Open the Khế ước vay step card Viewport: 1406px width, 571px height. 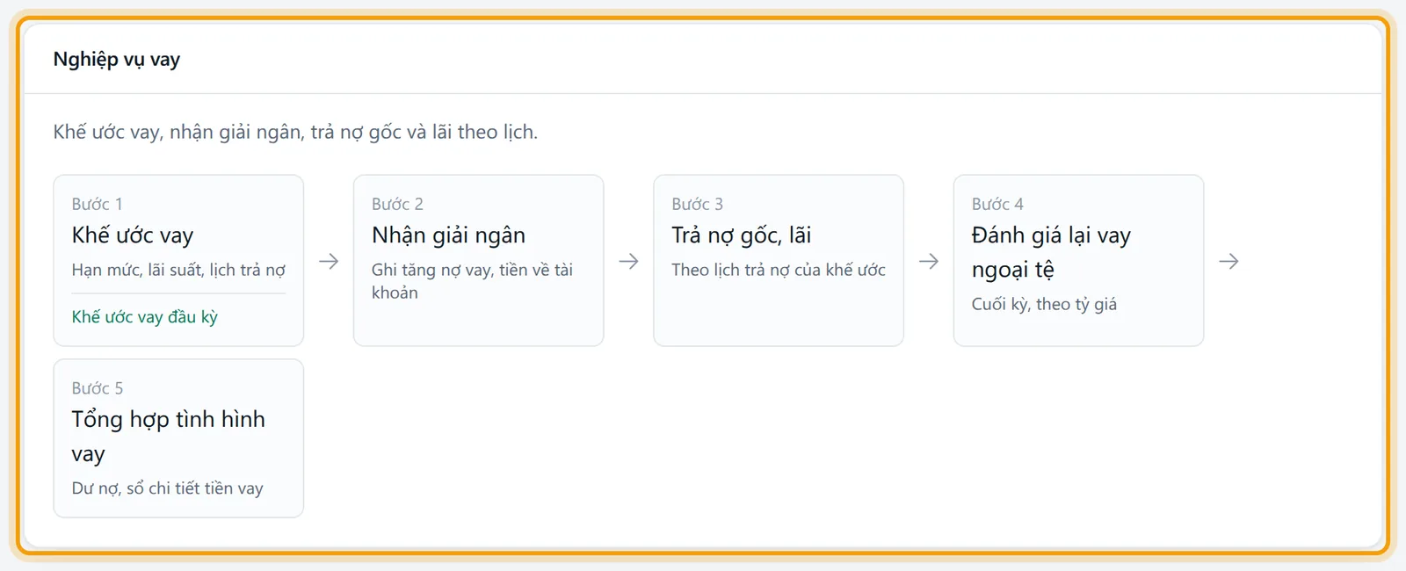(178, 260)
